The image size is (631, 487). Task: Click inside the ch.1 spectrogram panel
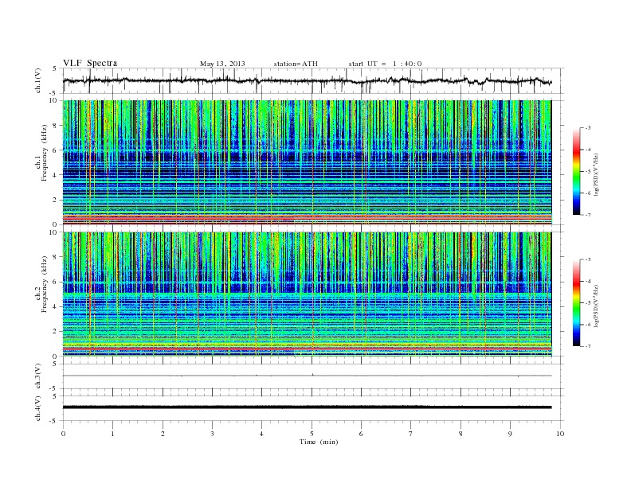pos(307,162)
